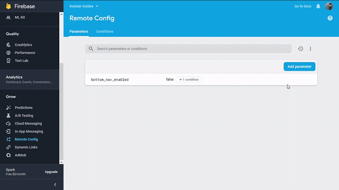Open AdMob page
Screen dimensions: 339x190
pyautogui.click(x=20, y=155)
